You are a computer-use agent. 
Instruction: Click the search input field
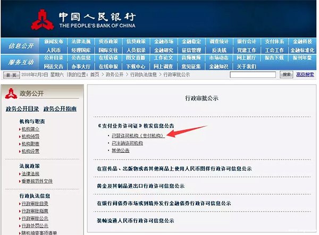click(253, 74)
